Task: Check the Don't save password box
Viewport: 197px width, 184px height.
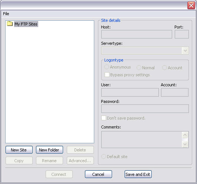Action: 104,118
